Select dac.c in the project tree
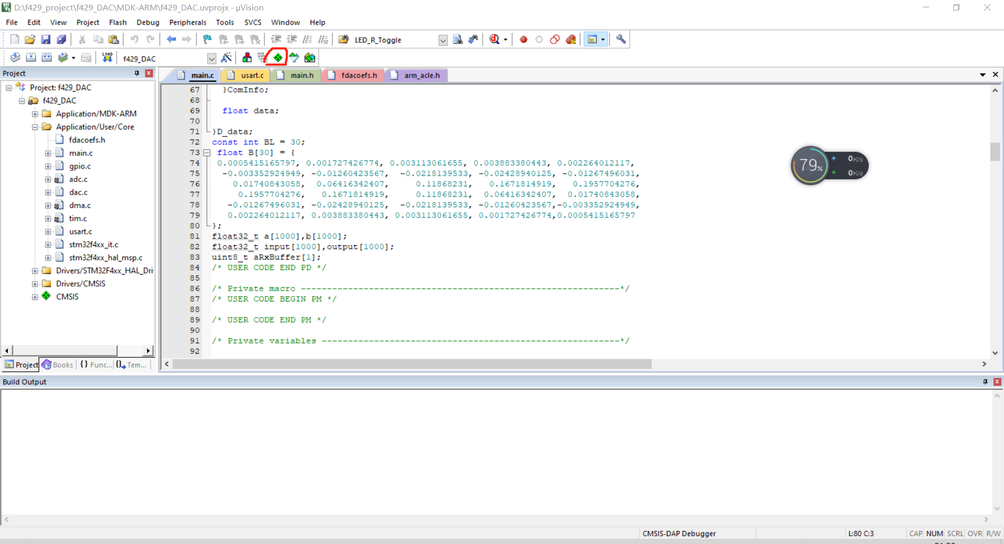 point(78,192)
